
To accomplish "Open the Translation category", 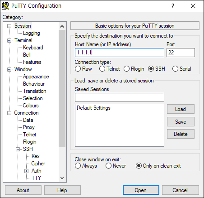I will [x=35, y=91].
